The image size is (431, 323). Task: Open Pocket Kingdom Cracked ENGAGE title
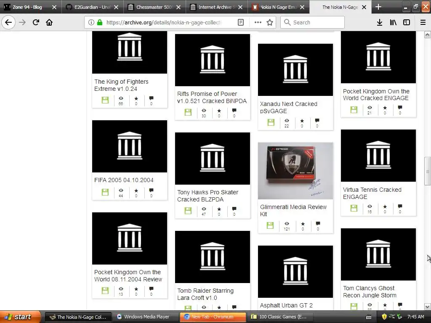click(376, 95)
